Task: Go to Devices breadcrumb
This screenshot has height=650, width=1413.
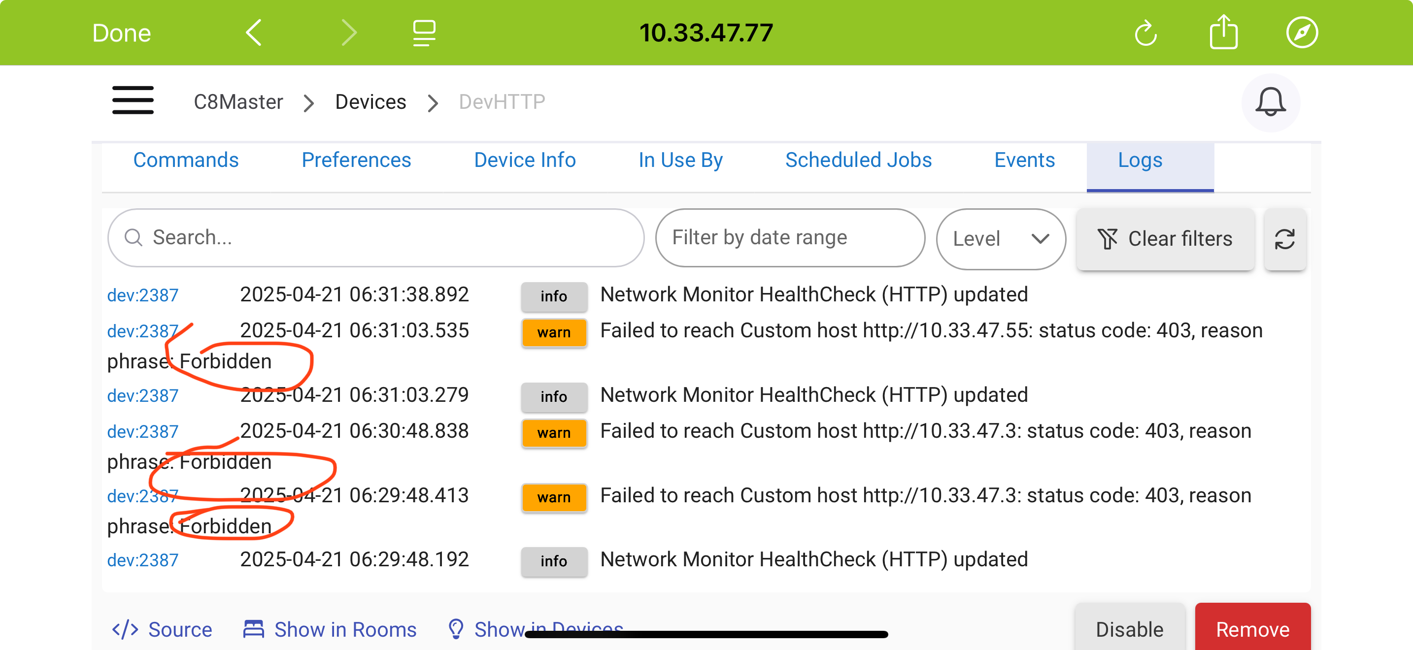Action: [370, 102]
